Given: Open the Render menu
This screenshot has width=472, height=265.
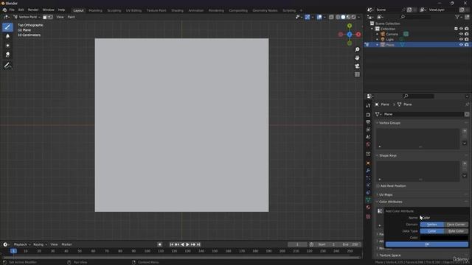Looking at the screenshot, I should (32, 10).
